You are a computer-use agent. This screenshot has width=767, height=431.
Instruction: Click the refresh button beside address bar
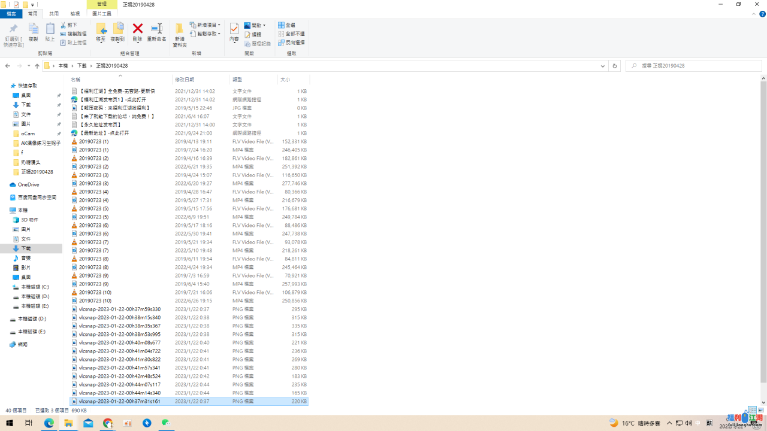(614, 66)
